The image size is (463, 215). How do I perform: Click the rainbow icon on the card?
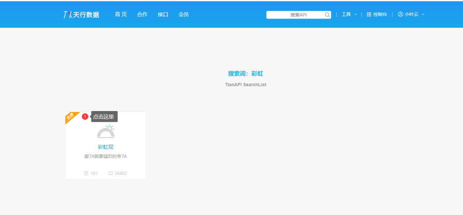[x=106, y=131]
